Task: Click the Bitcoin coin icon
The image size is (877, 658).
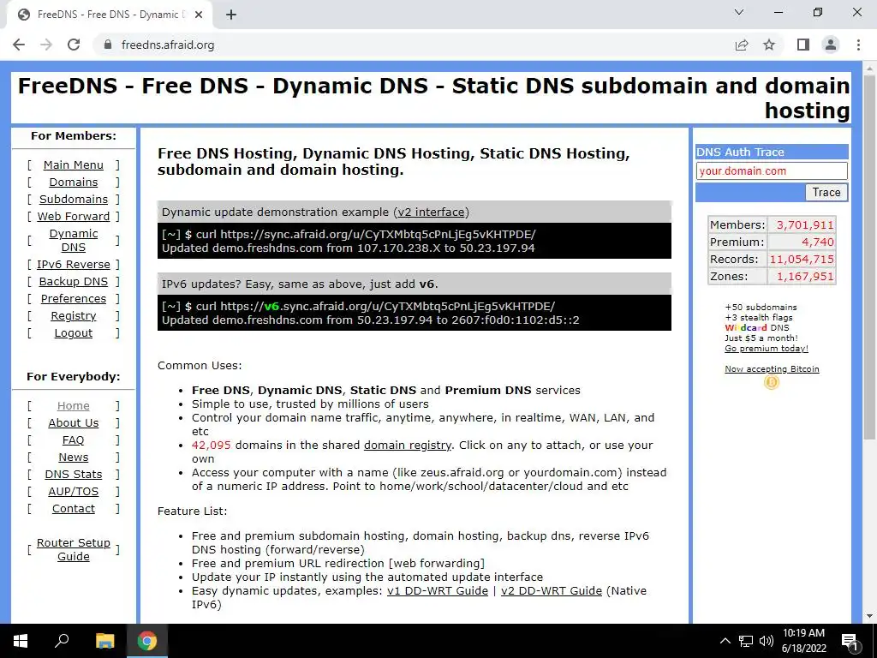Action: 772,382
